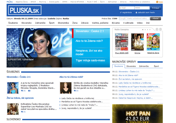Open EMMA top bar link
The height and width of the screenshot is (123, 176).
coord(65,2)
